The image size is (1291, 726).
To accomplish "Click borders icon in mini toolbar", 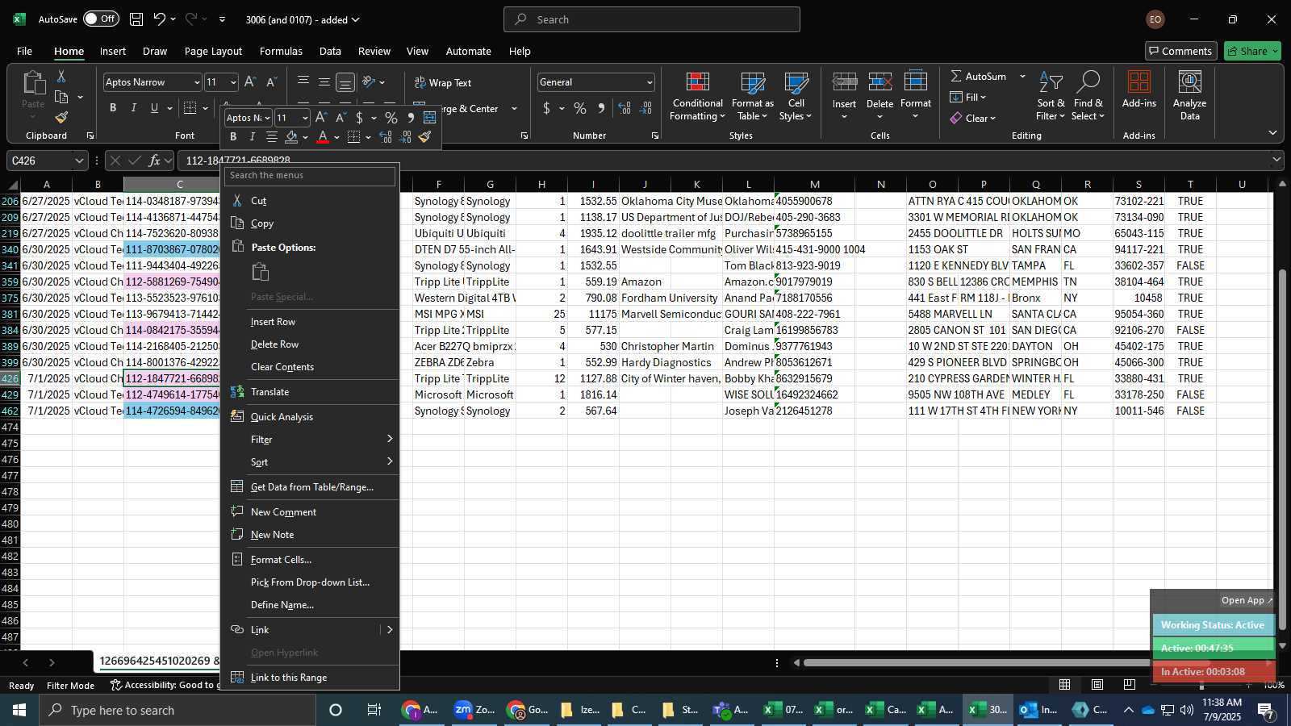I will [x=353, y=137].
